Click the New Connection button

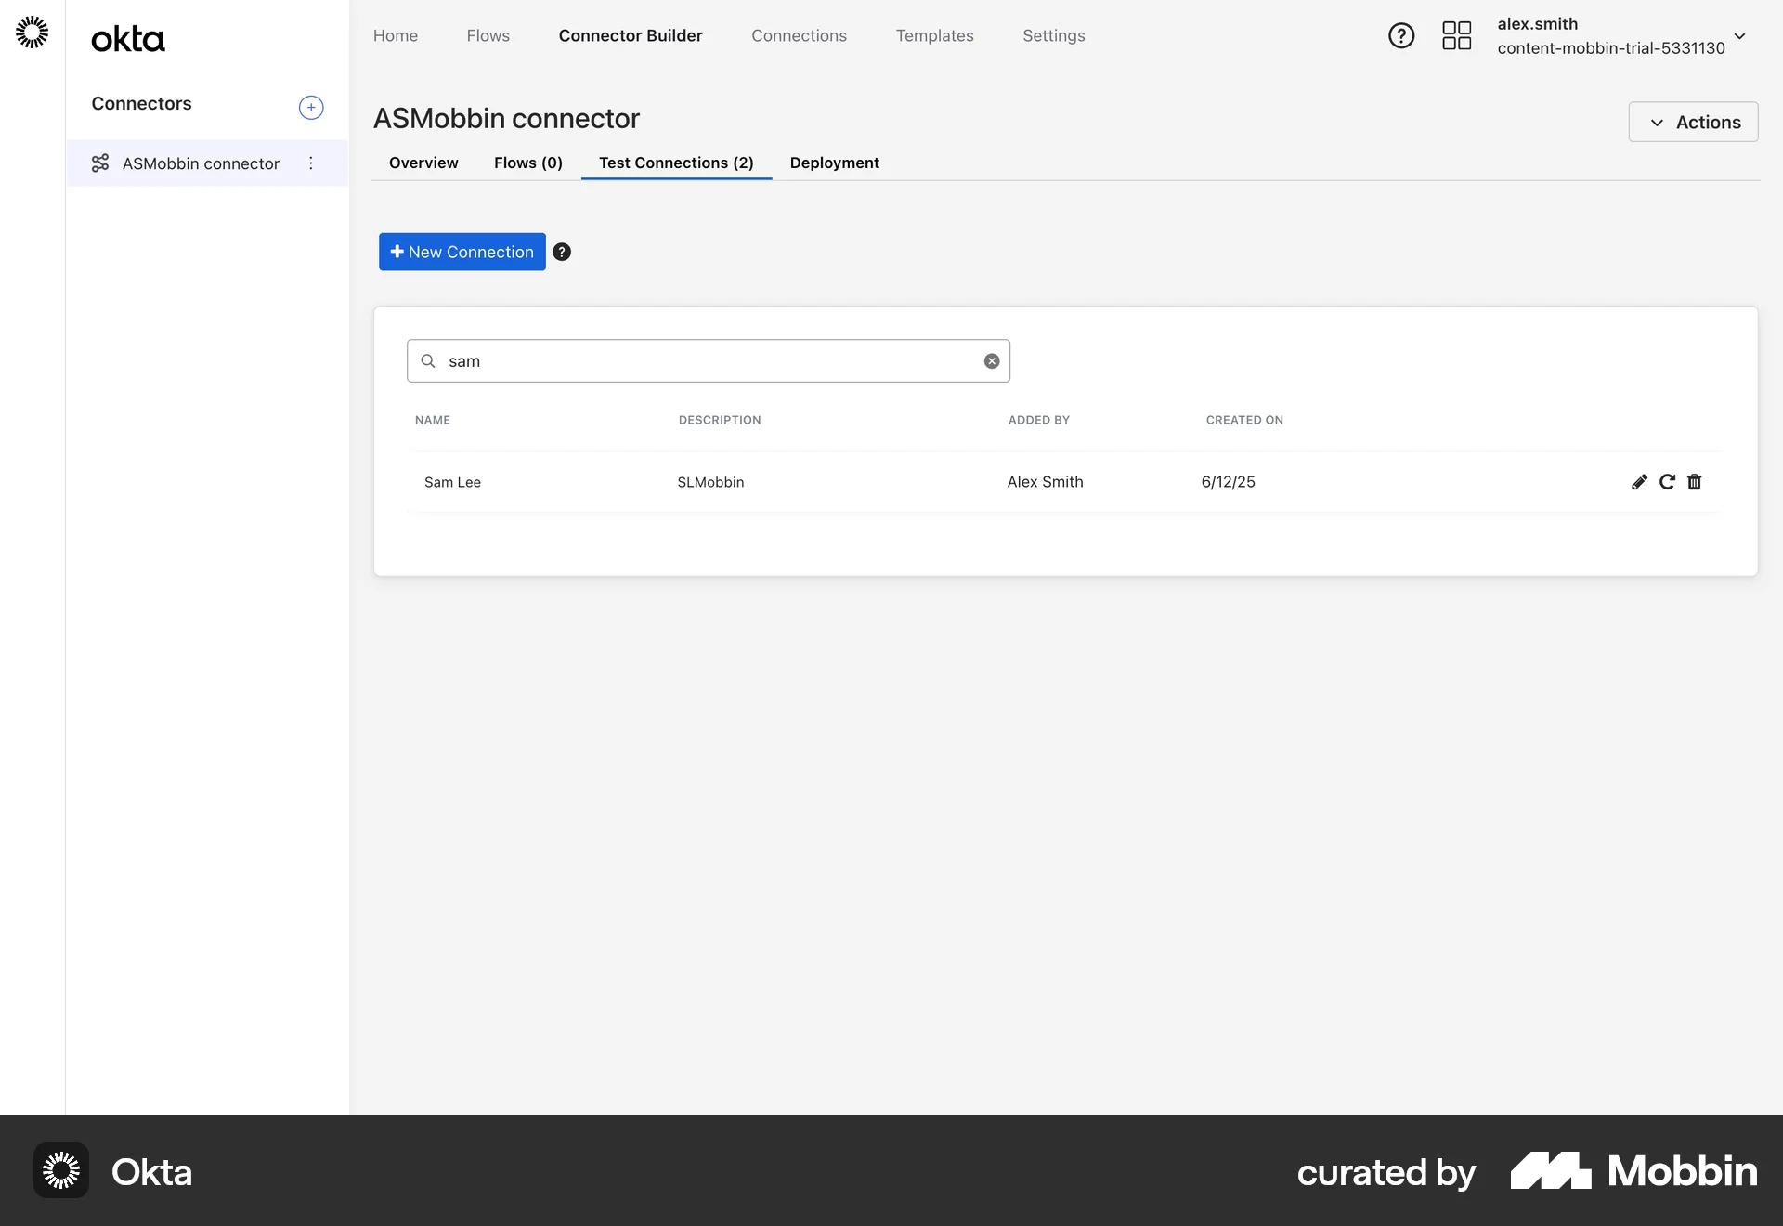point(462,252)
